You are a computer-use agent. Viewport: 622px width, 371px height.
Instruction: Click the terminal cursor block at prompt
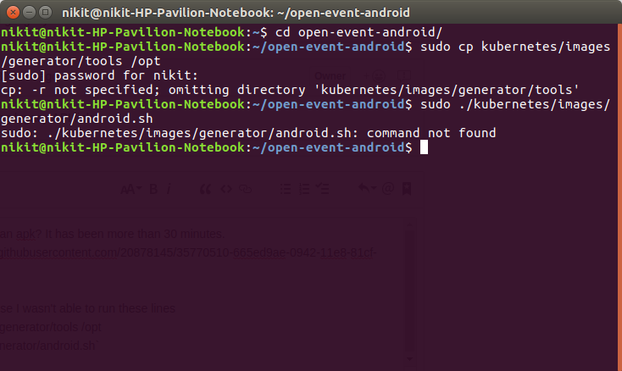(424, 147)
